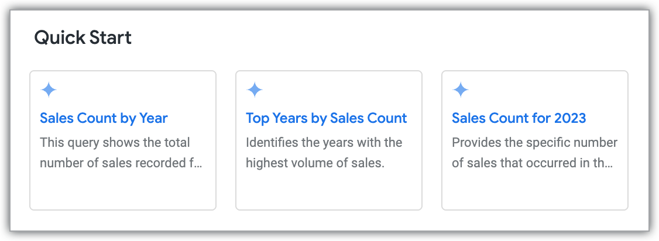Open the Top Years by Sales Count title
The image size is (659, 241).
click(x=326, y=118)
